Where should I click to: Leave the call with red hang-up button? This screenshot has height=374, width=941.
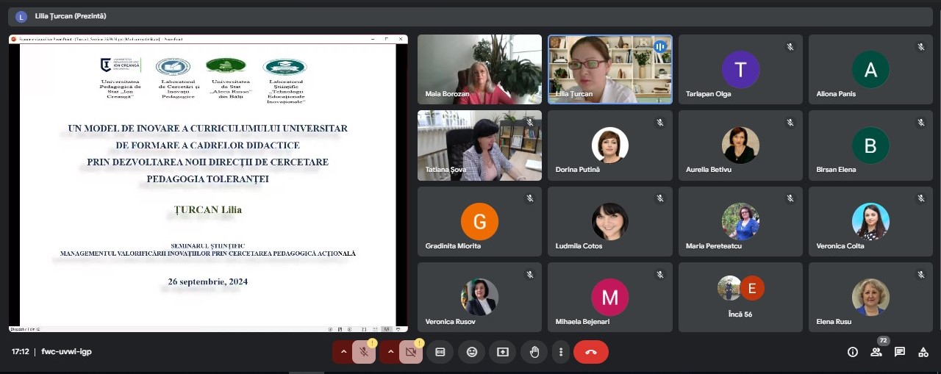pyautogui.click(x=590, y=352)
